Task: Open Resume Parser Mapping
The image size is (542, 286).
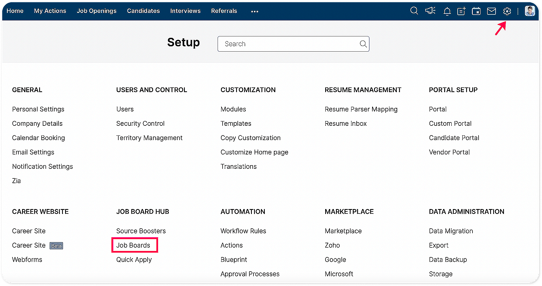Action: pyautogui.click(x=361, y=109)
